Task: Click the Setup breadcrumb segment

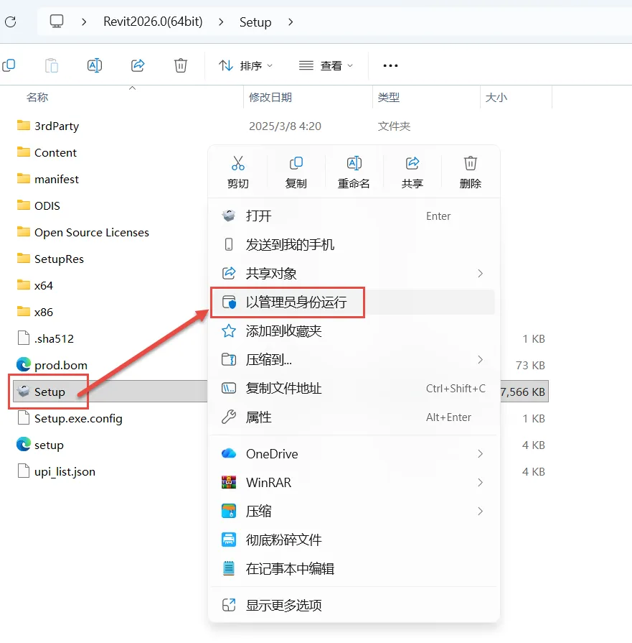Action: pos(255,22)
